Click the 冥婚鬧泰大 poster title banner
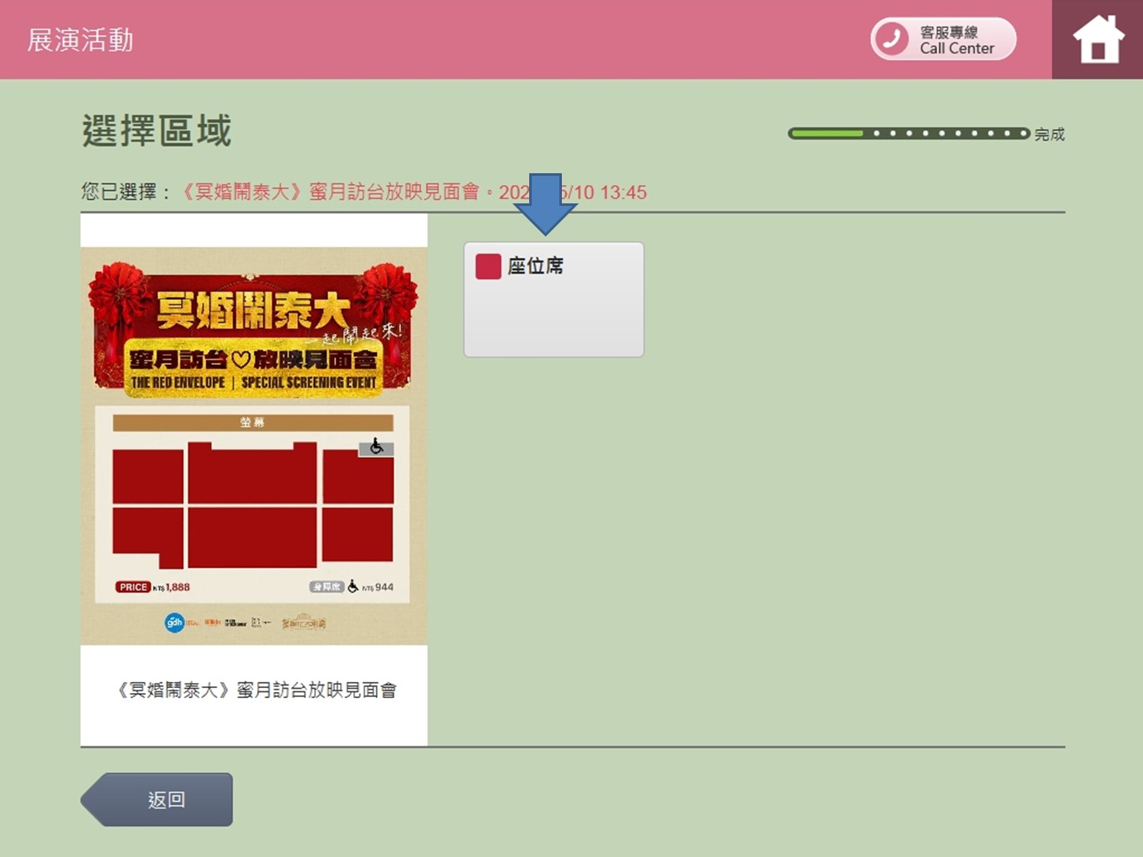 coord(253,311)
